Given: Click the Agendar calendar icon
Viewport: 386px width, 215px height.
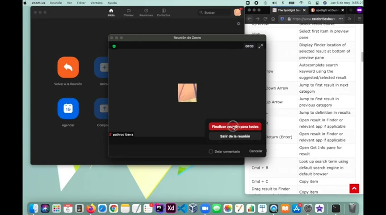Looking at the screenshot, I should tap(68, 108).
